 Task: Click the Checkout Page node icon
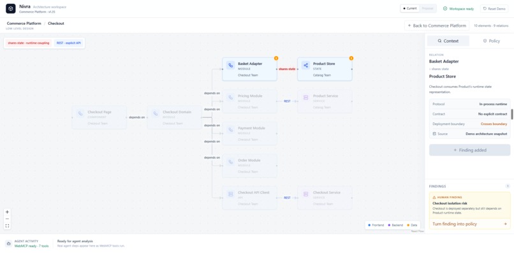coord(80,113)
